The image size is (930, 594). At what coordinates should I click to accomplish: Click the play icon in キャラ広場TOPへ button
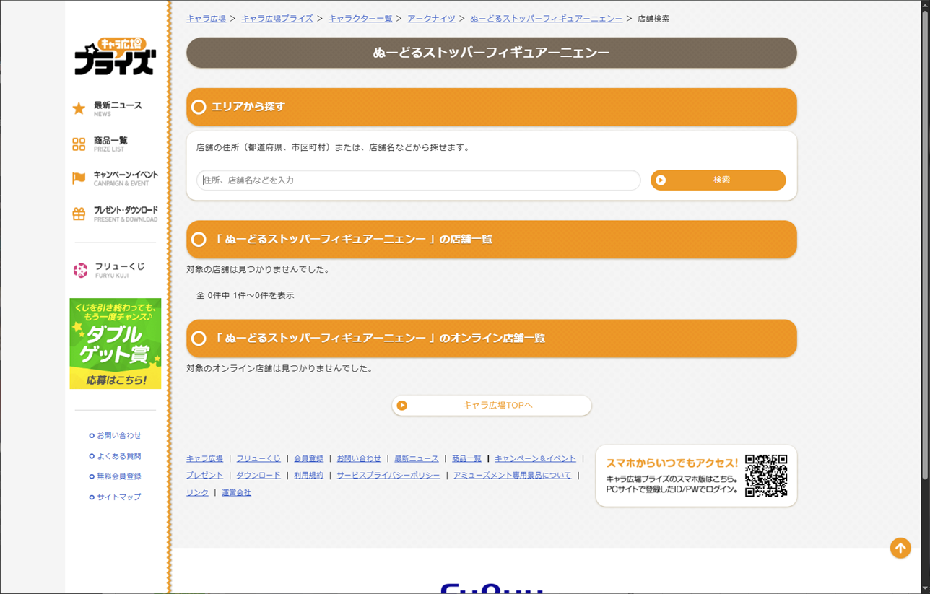click(402, 406)
